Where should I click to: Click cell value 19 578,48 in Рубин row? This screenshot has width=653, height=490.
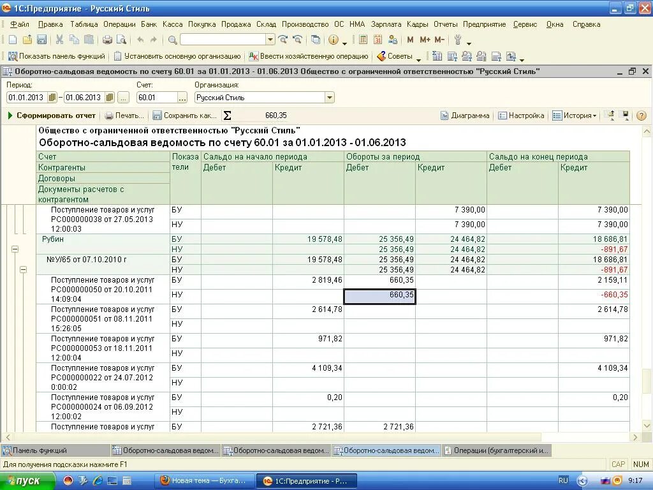[x=325, y=239]
